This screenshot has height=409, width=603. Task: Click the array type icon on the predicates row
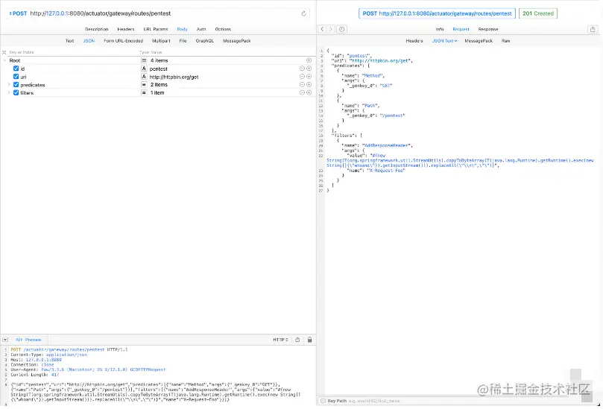click(x=144, y=85)
